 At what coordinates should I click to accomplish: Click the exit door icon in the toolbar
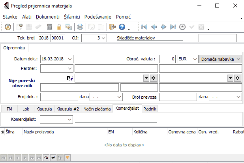[113, 27]
